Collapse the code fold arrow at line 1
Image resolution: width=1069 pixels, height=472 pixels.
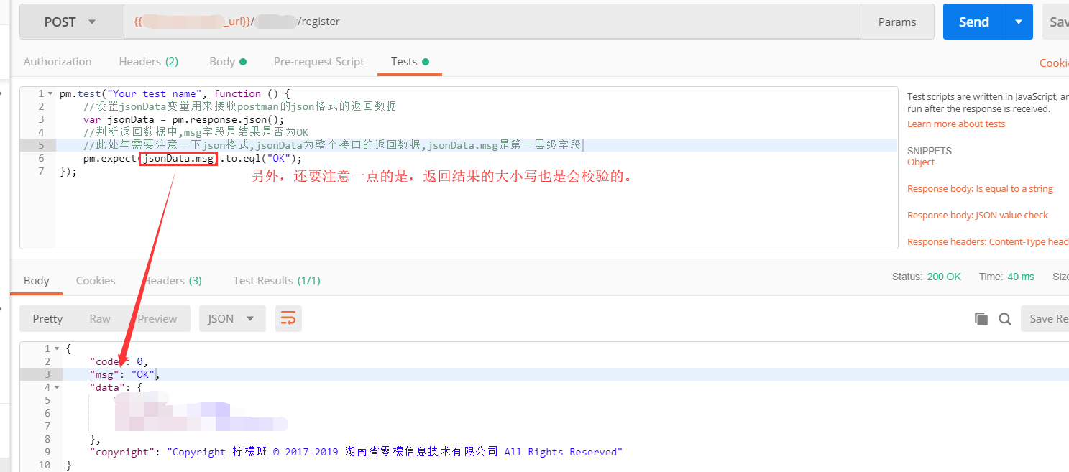(x=50, y=94)
